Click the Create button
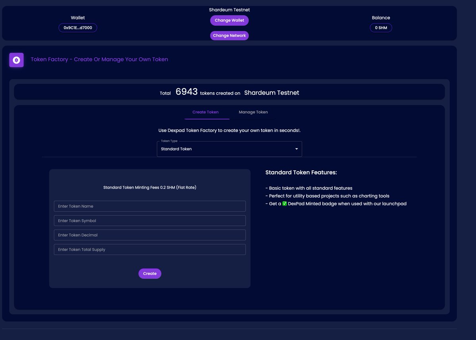 [x=150, y=273]
